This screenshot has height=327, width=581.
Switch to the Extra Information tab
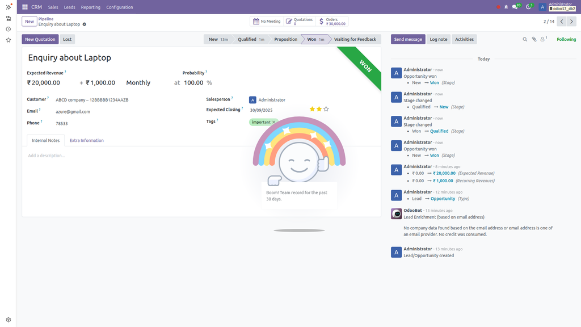(86, 140)
